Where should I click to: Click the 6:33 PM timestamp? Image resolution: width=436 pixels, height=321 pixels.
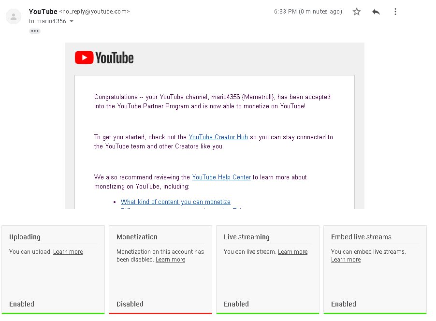point(308,12)
